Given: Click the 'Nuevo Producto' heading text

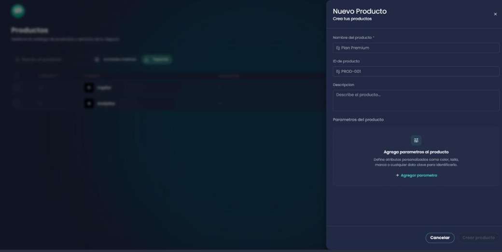Looking at the screenshot, I should coord(360,11).
